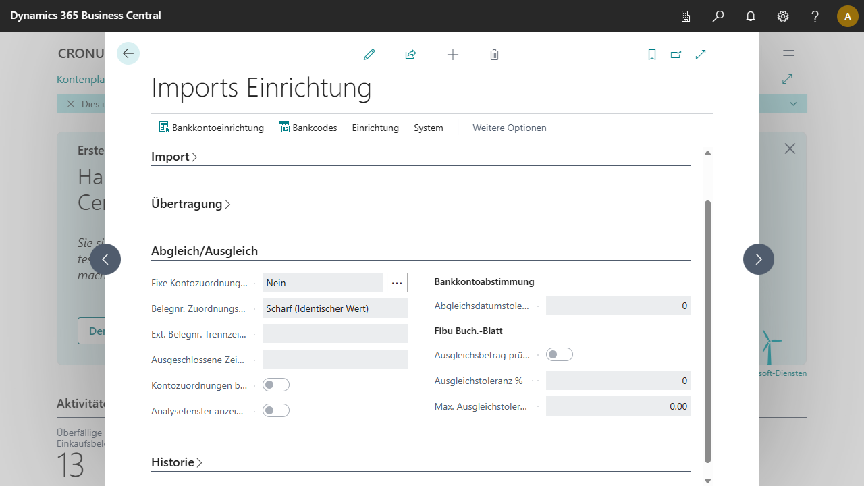Viewport: 864px width, 486px height.
Task: Click the search magnifier in top bar
Action: 718,16
